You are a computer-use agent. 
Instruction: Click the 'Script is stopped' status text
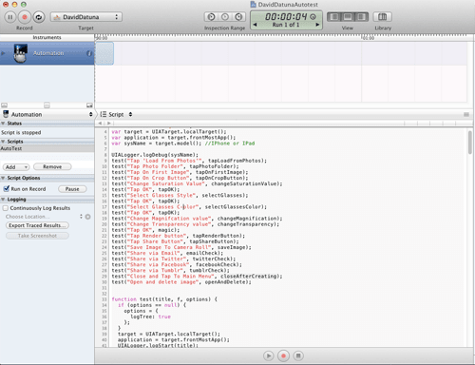pyautogui.click(x=21, y=132)
